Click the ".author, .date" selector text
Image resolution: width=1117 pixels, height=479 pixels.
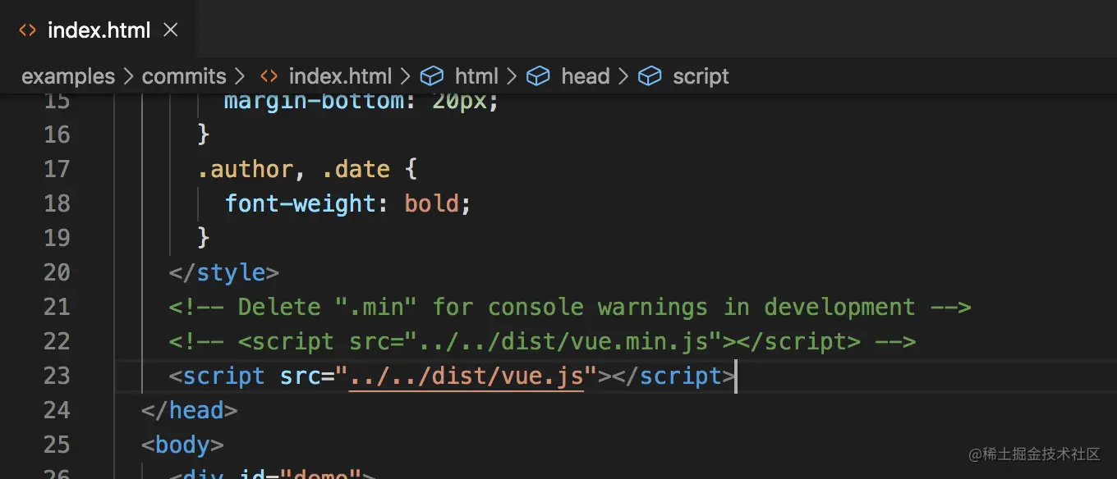pos(293,169)
